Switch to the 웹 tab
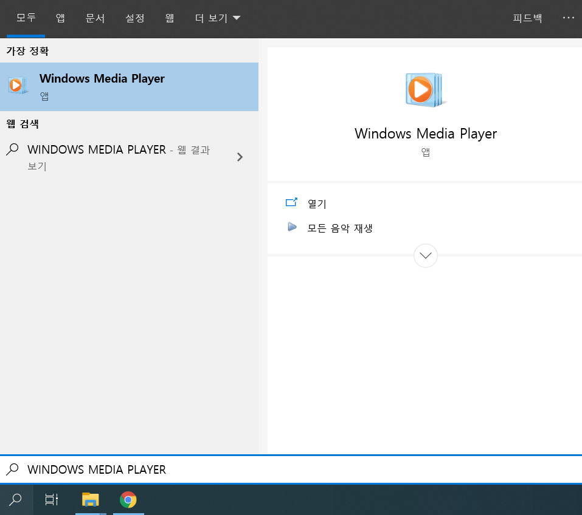 (170, 18)
